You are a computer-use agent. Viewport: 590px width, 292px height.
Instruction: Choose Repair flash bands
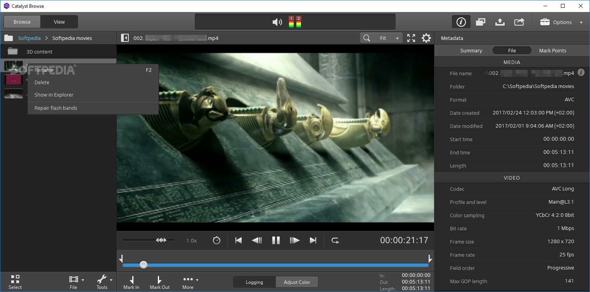coord(93,108)
